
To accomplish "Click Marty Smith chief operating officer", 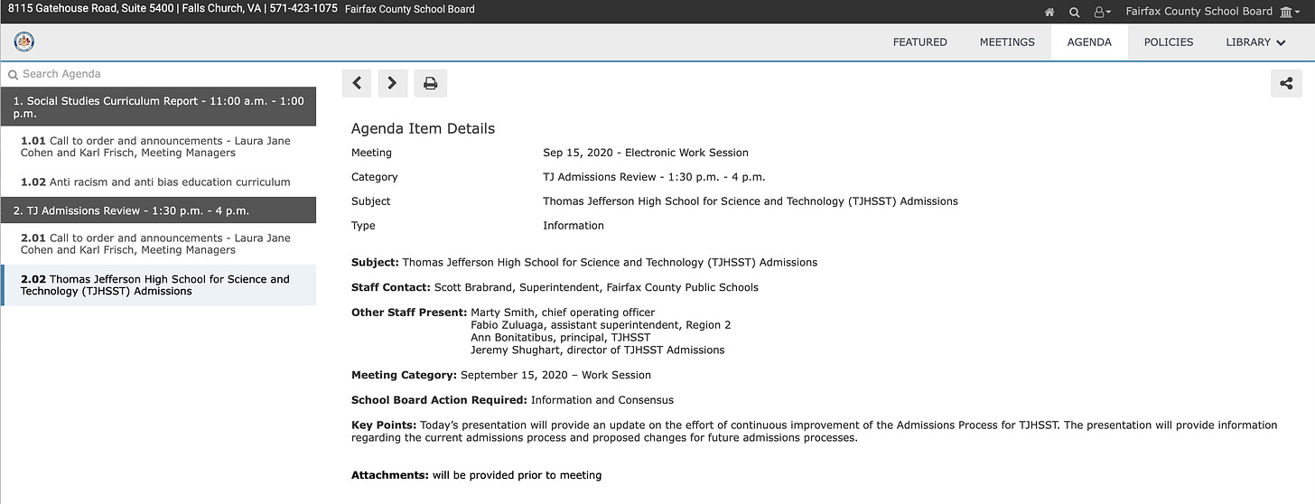I will pos(563,313).
